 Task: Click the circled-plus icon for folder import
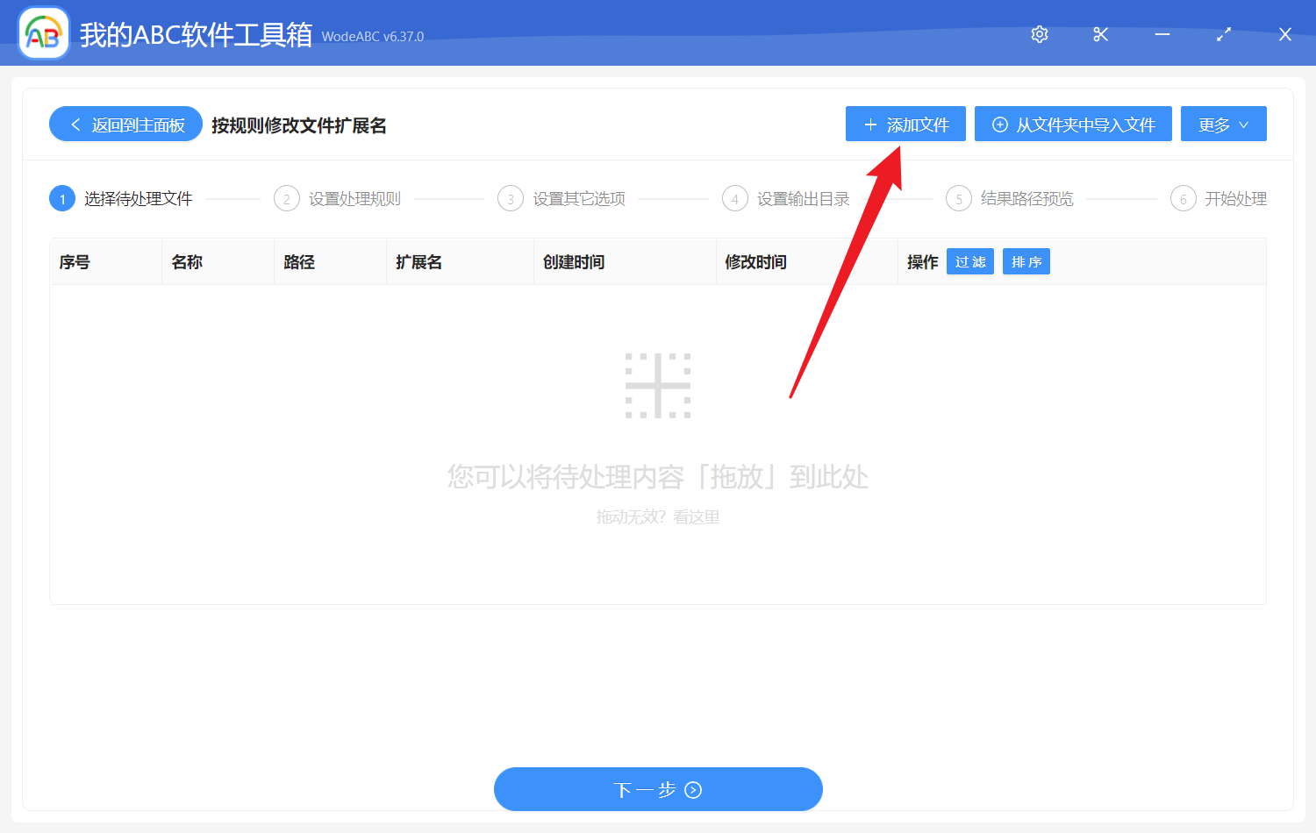(x=999, y=124)
